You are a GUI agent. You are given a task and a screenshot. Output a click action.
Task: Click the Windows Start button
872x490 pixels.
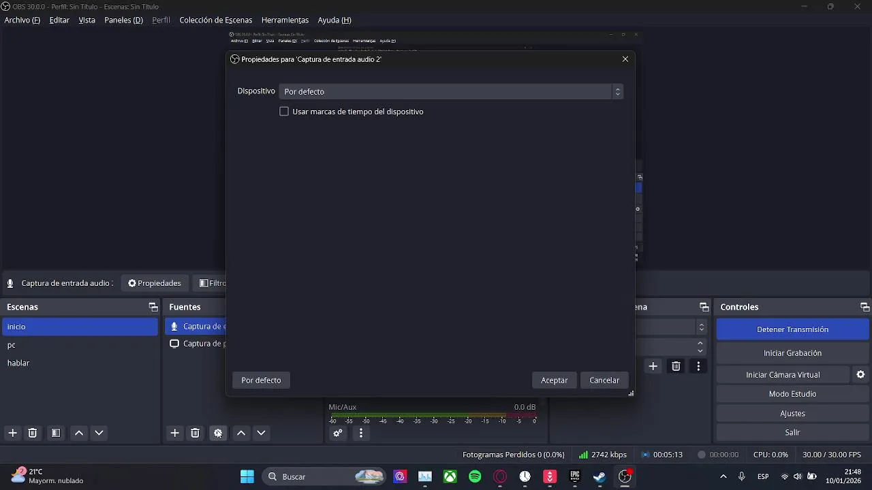pyautogui.click(x=247, y=476)
